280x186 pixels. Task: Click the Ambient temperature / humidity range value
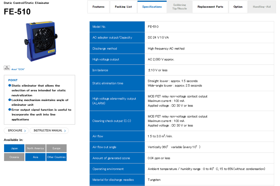tap(206, 169)
